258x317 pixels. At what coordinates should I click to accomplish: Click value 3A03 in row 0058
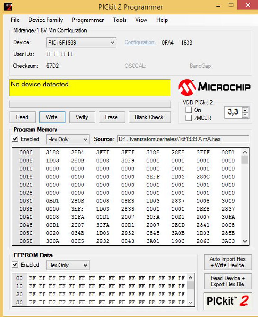pyautogui.click(x=228, y=241)
